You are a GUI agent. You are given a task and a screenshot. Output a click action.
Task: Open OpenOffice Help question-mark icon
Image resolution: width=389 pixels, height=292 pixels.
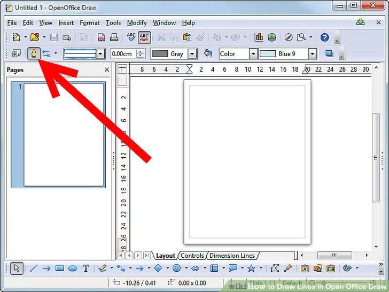324,37
